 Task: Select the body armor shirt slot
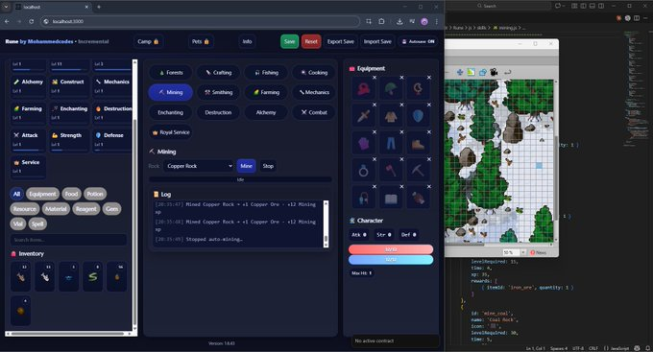(391, 116)
